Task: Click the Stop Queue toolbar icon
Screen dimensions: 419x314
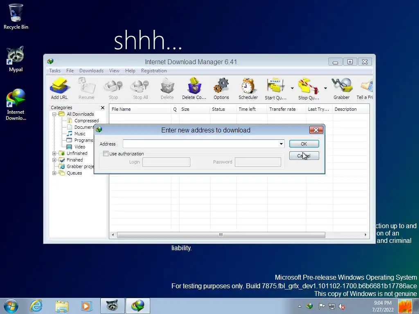Action: pos(309,88)
